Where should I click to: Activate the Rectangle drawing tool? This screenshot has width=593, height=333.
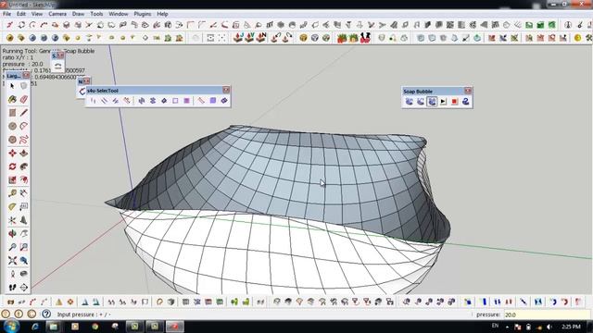[12, 113]
